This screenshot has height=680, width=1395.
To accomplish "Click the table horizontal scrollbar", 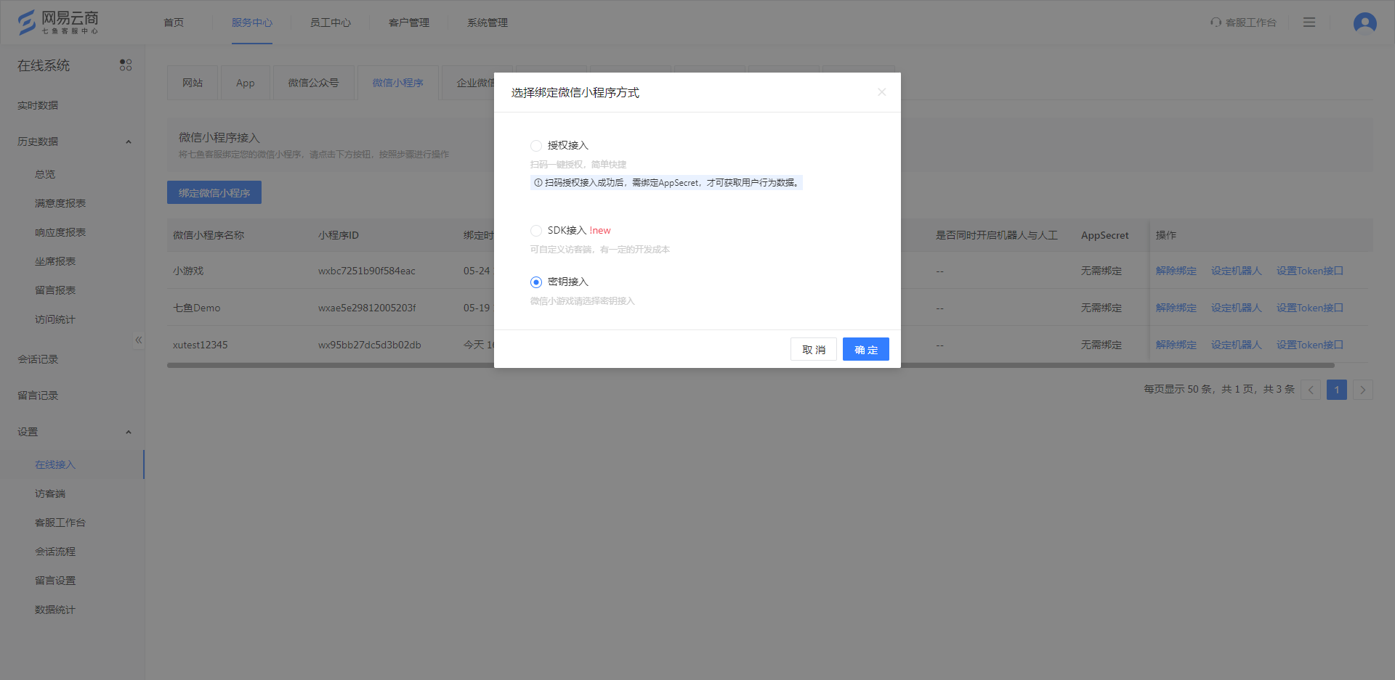I will (x=751, y=365).
